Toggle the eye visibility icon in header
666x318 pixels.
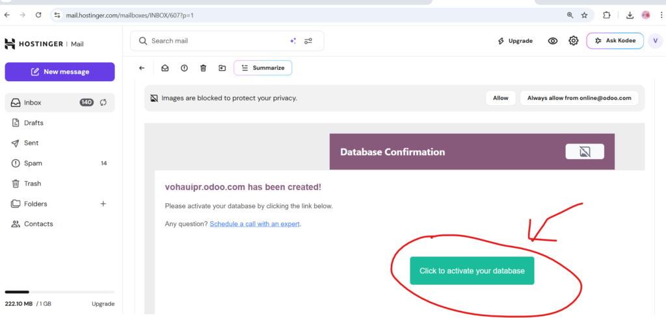tap(552, 41)
